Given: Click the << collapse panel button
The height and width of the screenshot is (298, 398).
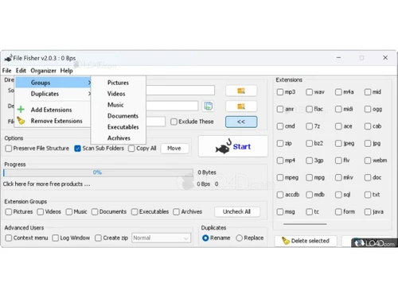Looking at the screenshot, I should 241,122.
